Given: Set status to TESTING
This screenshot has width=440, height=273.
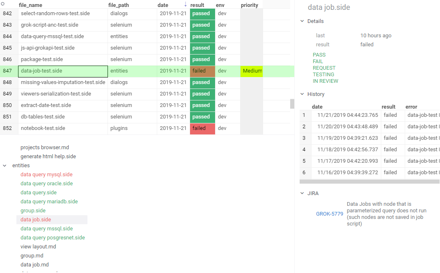Looking at the screenshot, I should [x=323, y=74].
